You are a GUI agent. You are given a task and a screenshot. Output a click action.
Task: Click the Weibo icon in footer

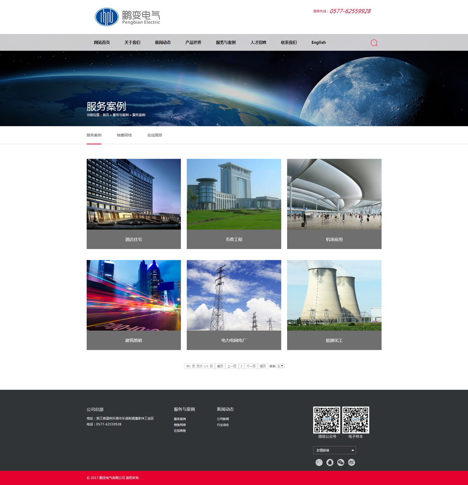click(351, 462)
